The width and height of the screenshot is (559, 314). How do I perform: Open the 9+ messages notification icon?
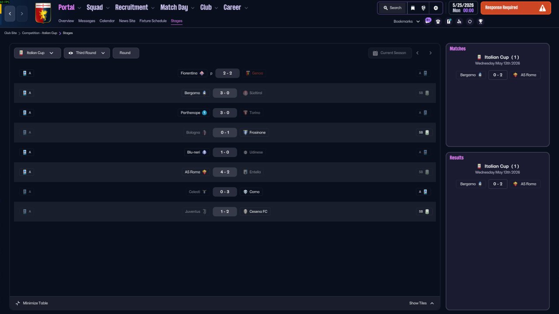pyautogui.click(x=428, y=21)
